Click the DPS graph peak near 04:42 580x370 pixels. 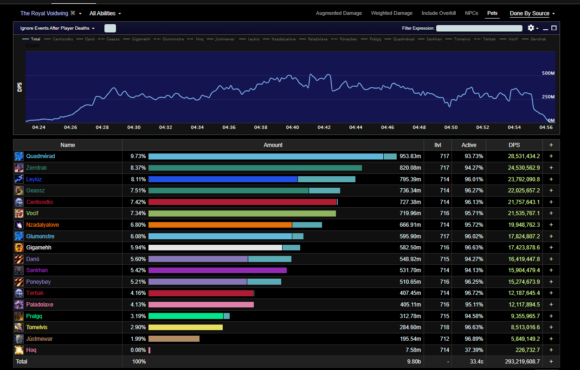(328, 74)
